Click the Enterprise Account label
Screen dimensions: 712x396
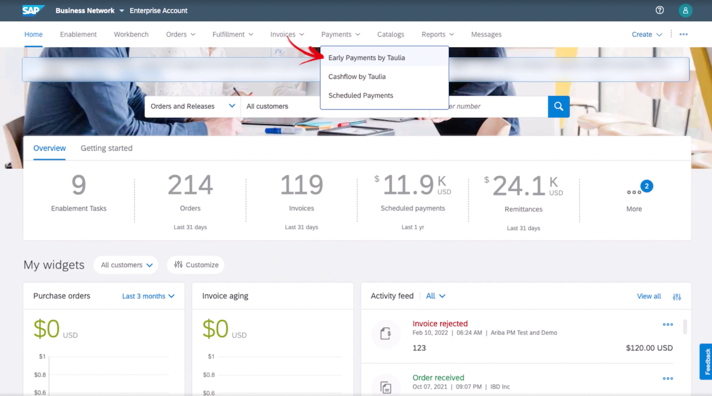[158, 11]
